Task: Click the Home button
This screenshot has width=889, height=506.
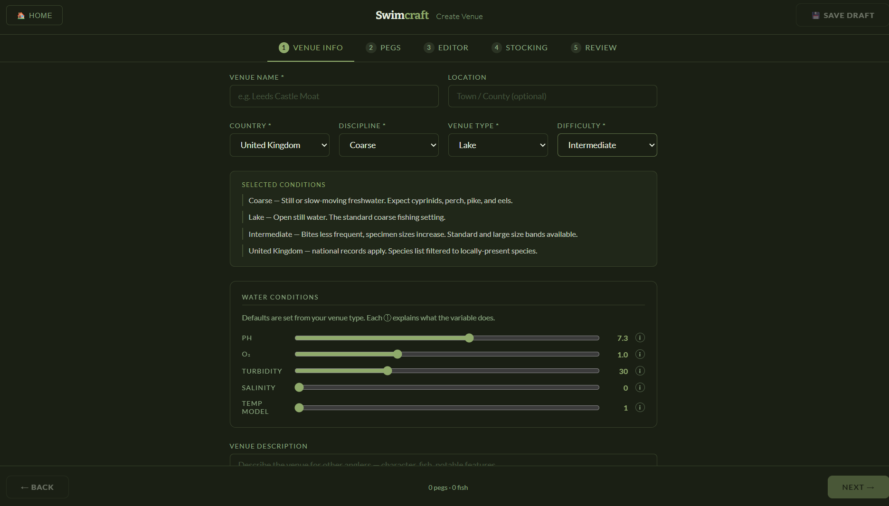Action: (34, 15)
